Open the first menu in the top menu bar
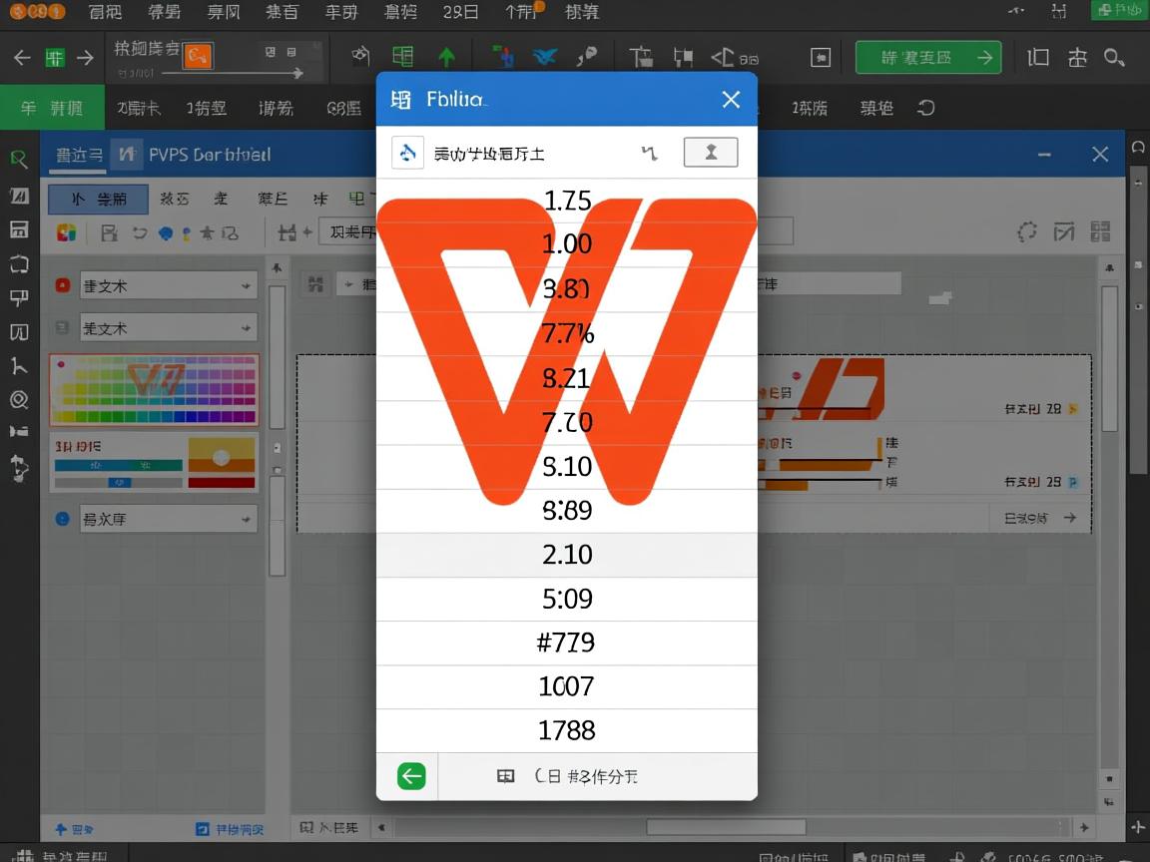The width and height of the screenshot is (1150, 862). click(107, 12)
